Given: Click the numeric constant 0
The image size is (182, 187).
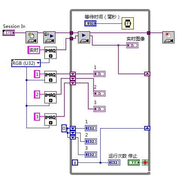Looking at the screenshot, I should click(64, 128).
